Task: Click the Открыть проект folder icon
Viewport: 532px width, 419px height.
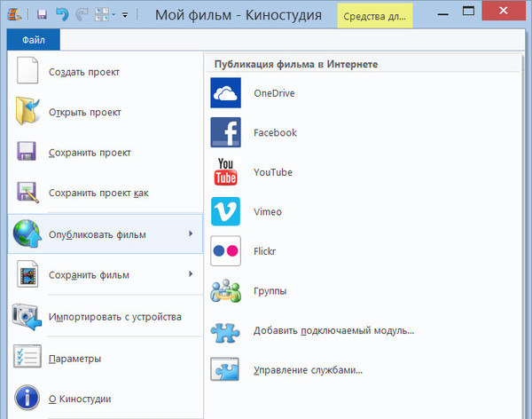Action: pyautogui.click(x=28, y=113)
